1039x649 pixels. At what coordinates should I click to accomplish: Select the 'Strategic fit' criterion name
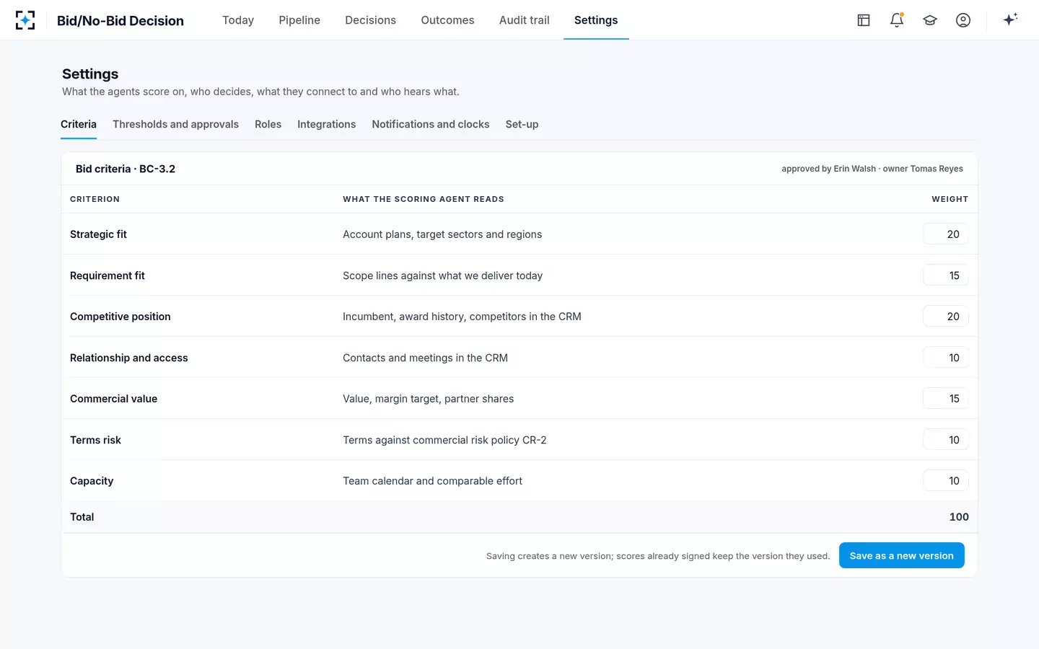coord(98,234)
